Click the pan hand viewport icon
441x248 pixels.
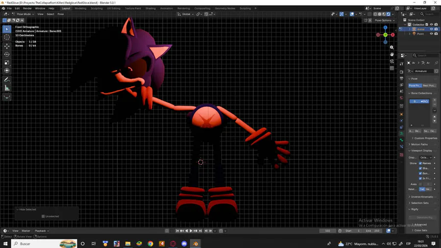tap(392, 54)
